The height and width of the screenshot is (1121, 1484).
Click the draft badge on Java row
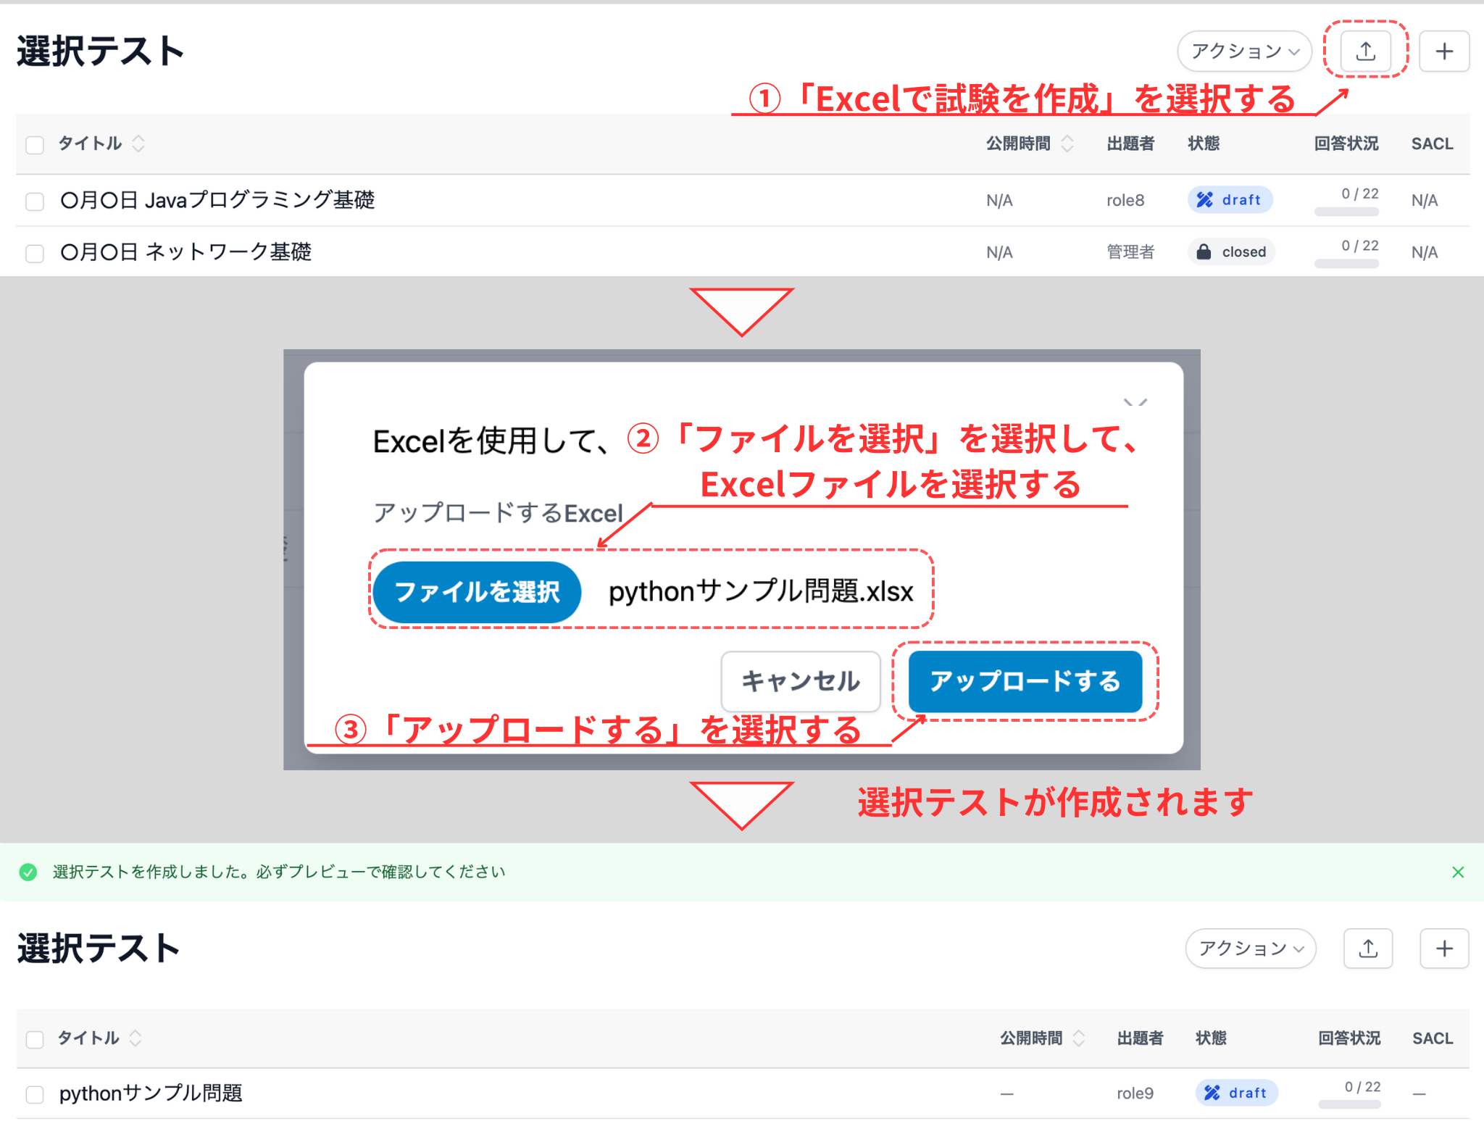pyautogui.click(x=1230, y=200)
